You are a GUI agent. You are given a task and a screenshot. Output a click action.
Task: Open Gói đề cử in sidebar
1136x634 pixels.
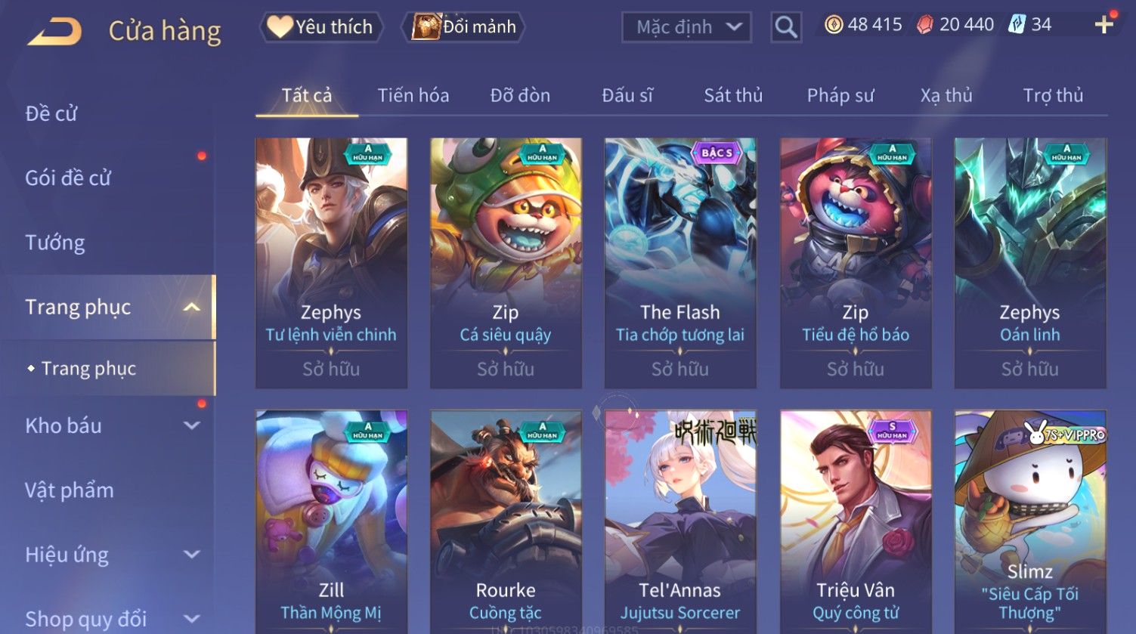[x=68, y=178]
